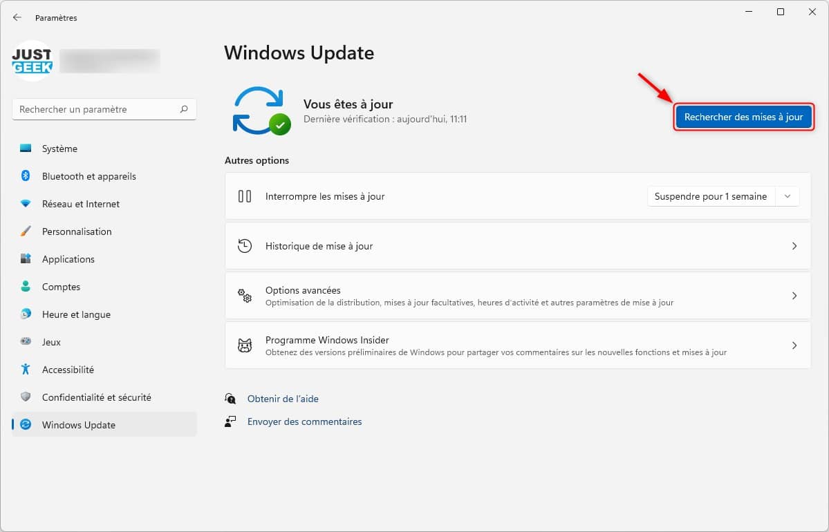Select Heure et langue
Screen dimensions: 829x532
point(104,314)
